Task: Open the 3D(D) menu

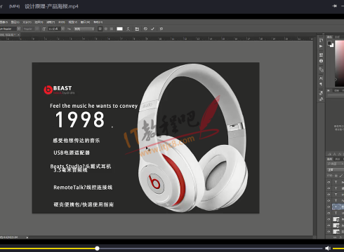Action: pos(62,22)
